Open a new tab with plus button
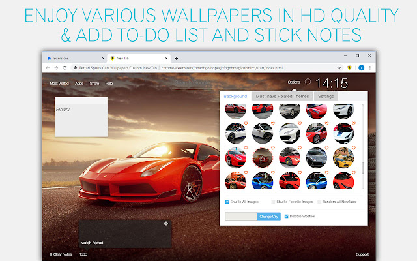This screenshot has height=261, width=417. [176, 58]
